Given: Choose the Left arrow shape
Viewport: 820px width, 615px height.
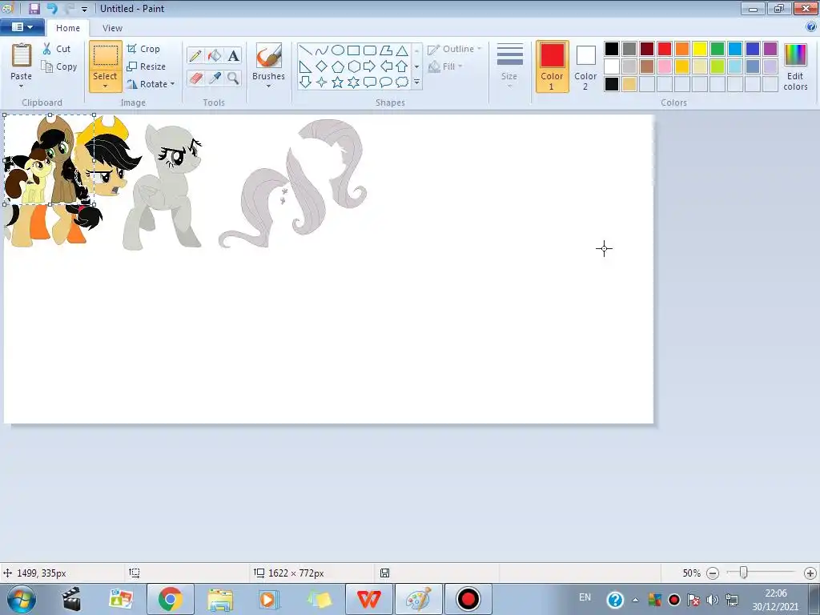Looking at the screenshot, I should click(x=386, y=66).
